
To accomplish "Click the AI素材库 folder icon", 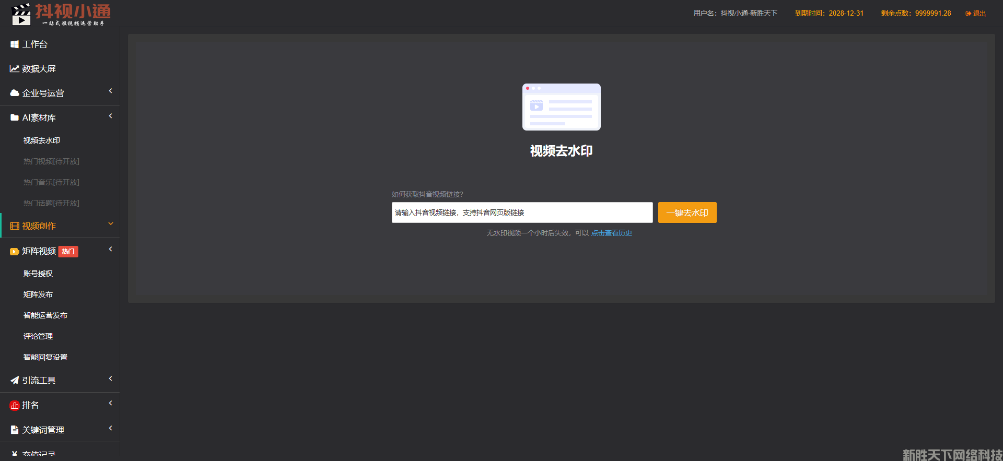I will point(15,118).
